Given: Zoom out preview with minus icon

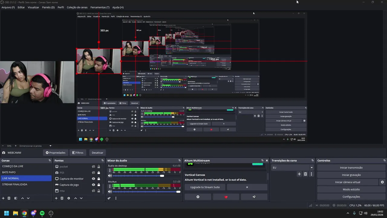Looking at the screenshot, I should (3, 146).
